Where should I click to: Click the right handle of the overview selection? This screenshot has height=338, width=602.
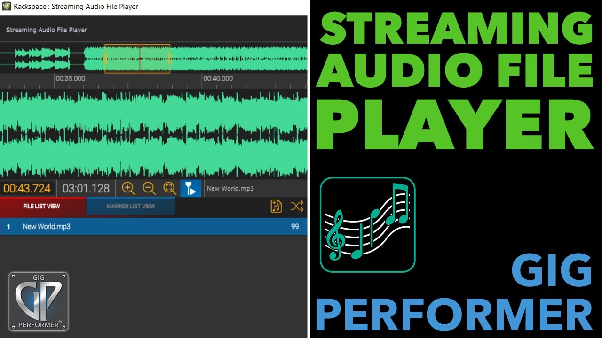(170, 58)
